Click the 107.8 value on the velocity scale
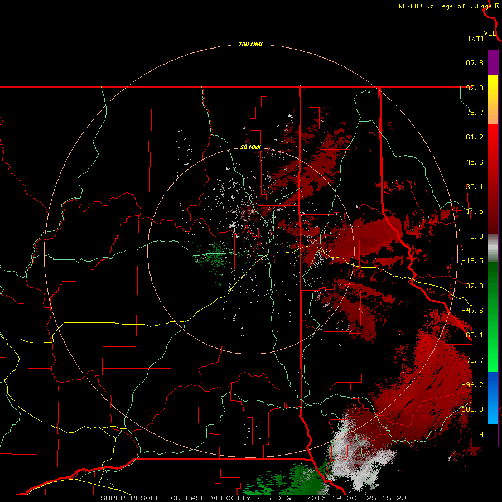502x502 pixels. 472,62
